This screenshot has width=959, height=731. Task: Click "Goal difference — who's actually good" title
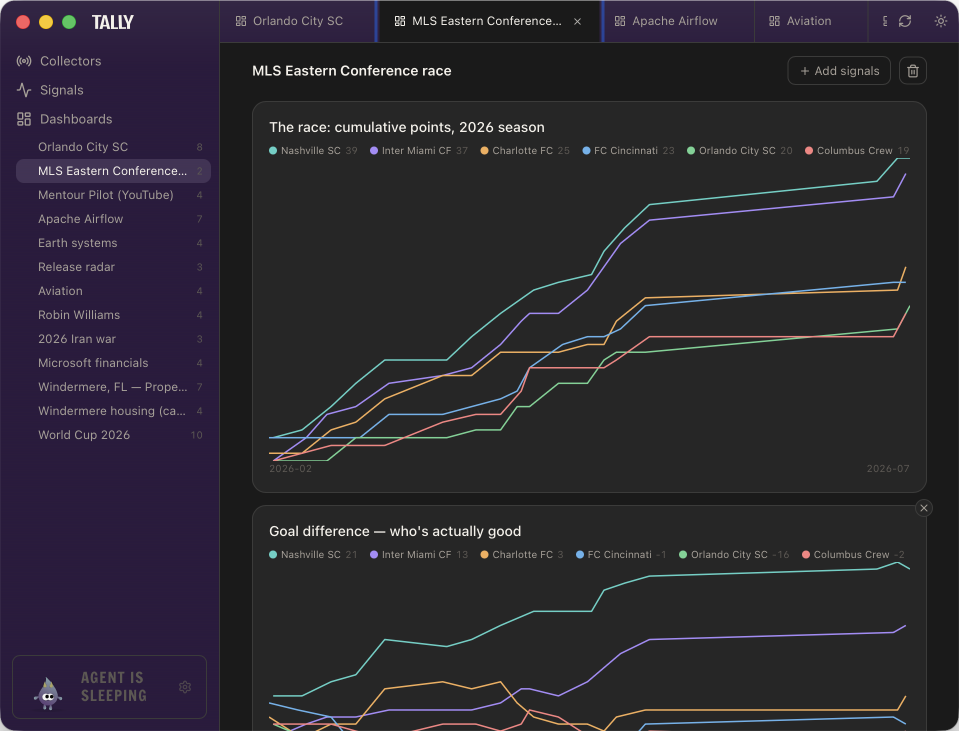(395, 531)
